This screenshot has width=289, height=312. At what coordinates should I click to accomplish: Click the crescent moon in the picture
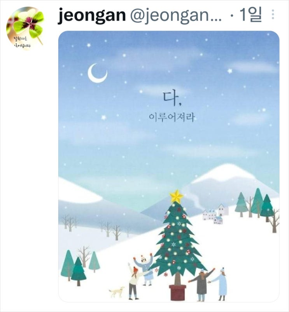97,73
